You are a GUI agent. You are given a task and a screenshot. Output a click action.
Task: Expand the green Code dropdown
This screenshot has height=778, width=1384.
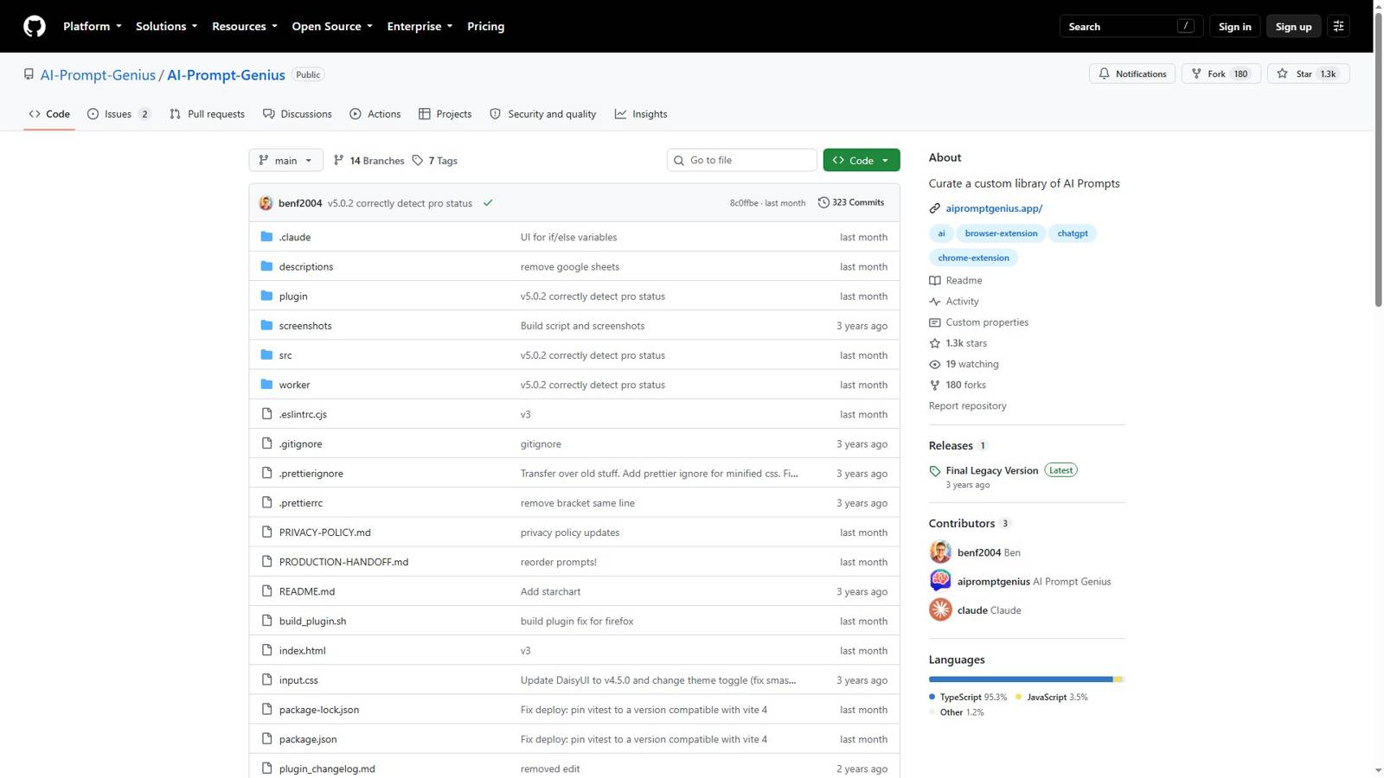pyautogui.click(x=861, y=160)
